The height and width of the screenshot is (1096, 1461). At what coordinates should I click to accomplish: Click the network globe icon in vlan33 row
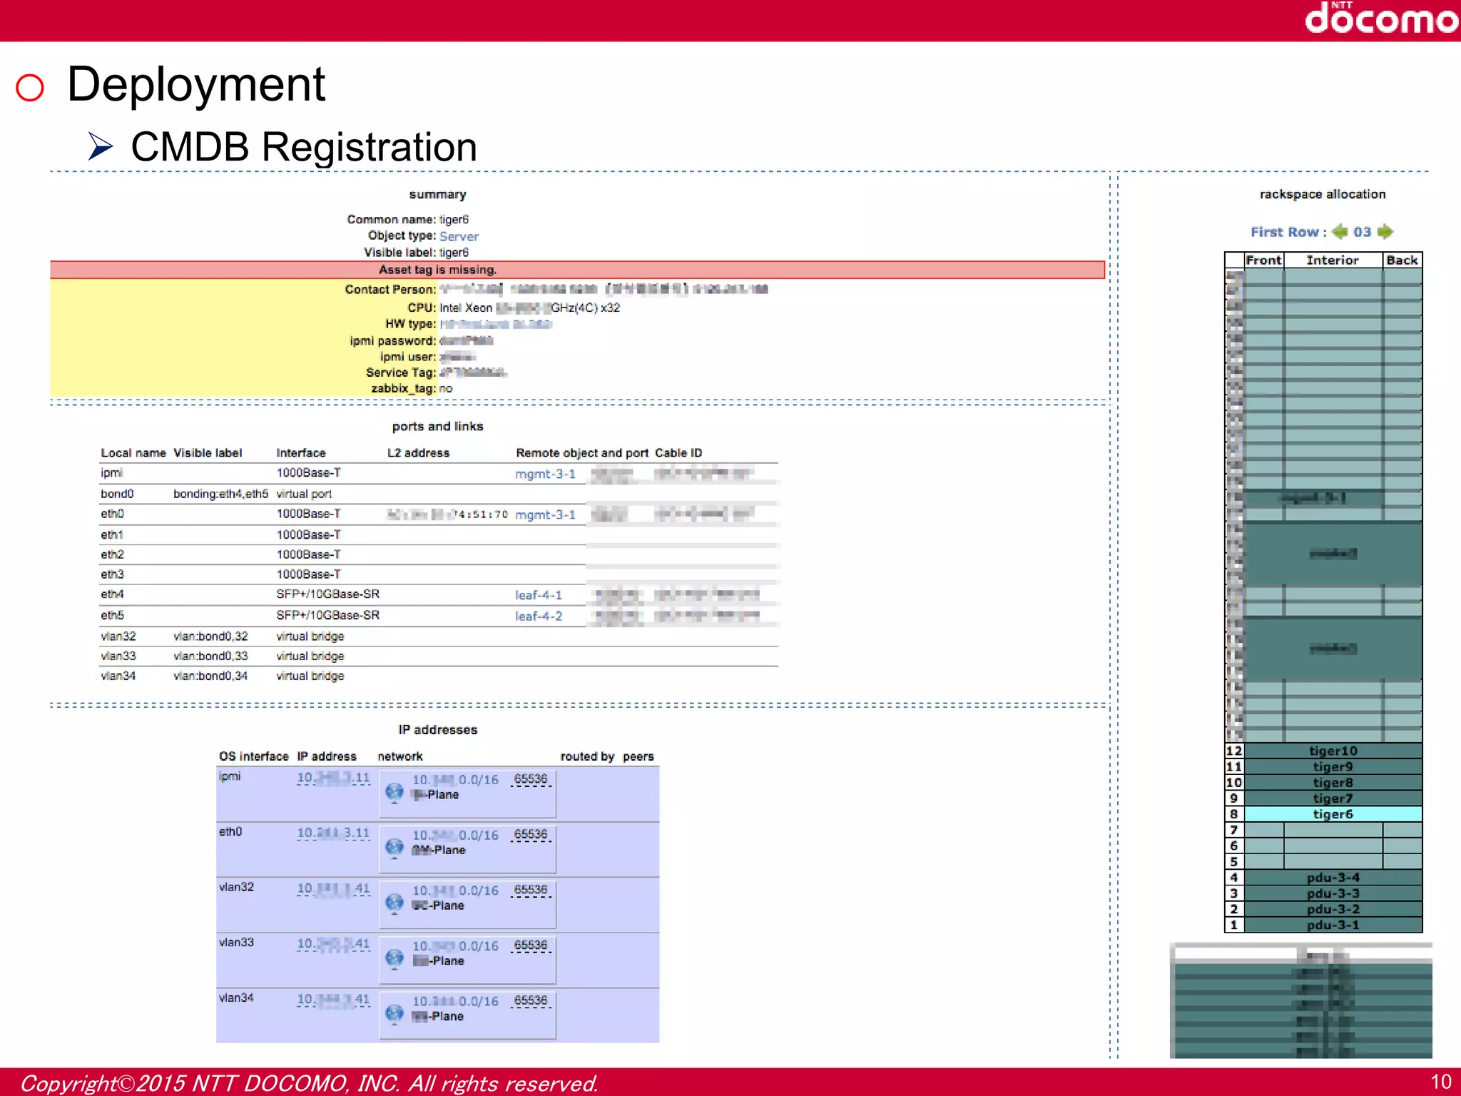[394, 958]
